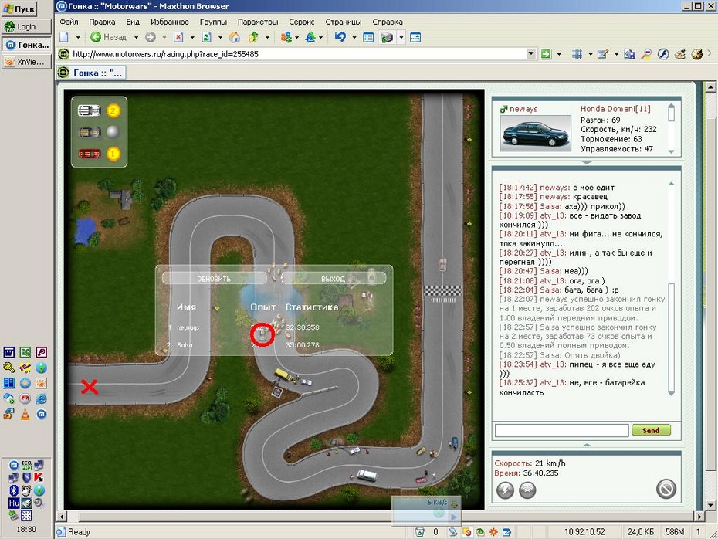
Task: Select the Гонка browser page tab
Action: [91, 73]
